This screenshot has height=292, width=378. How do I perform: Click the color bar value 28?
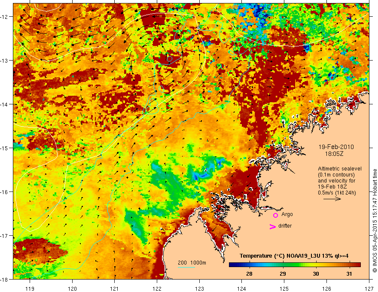click(x=249, y=274)
